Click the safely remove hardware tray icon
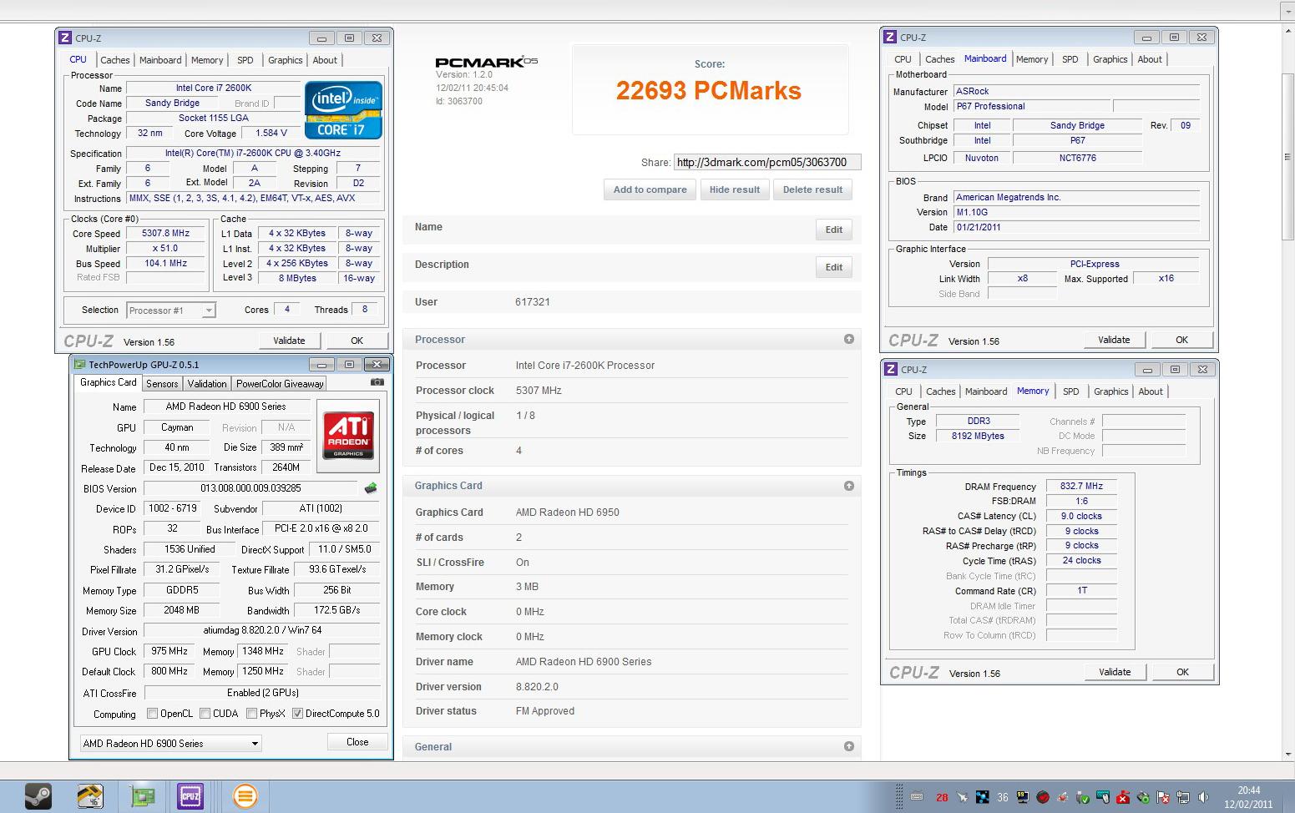Viewport: 1295px width, 813px height. point(1082,797)
